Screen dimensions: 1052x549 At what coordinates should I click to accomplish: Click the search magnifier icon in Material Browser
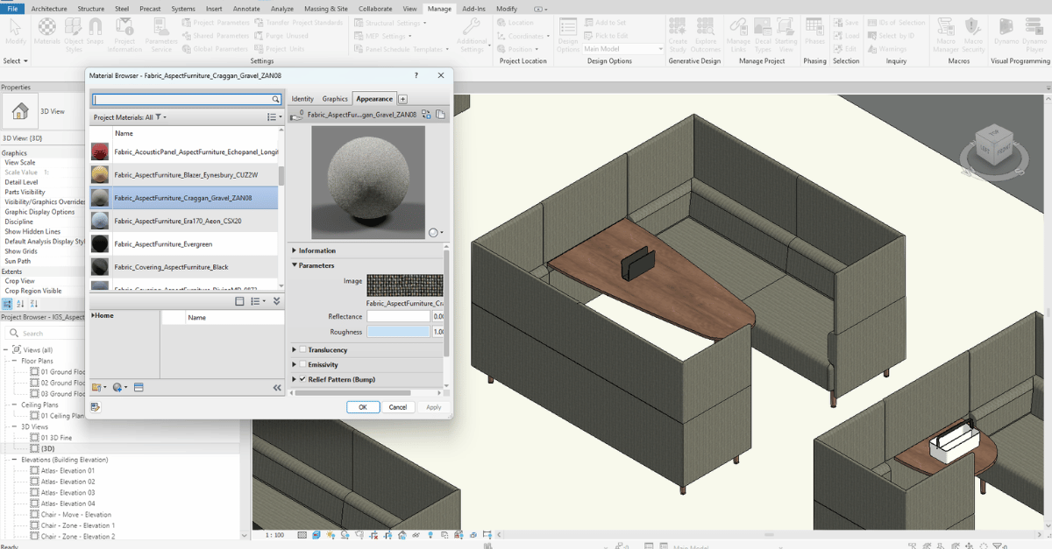276,100
